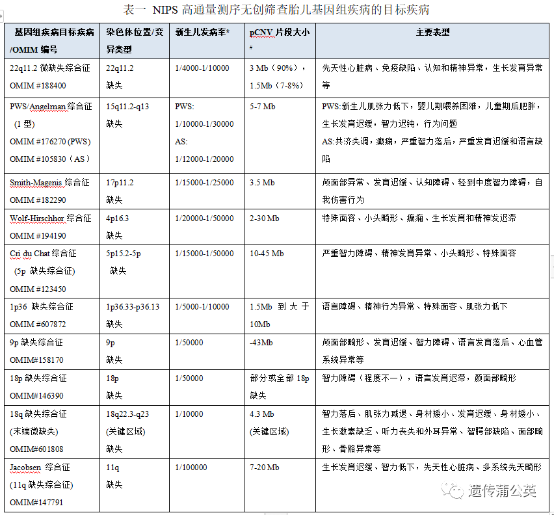Select the text "OMIM #105830（AS）"
The height and width of the screenshot is (515, 554).
click(50, 159)
